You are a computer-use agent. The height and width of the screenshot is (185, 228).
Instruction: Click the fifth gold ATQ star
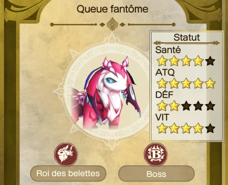pos(210,84)
